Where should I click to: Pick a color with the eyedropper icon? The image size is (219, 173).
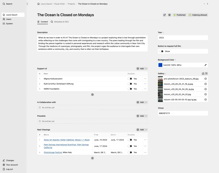click(x=206, y=65)
